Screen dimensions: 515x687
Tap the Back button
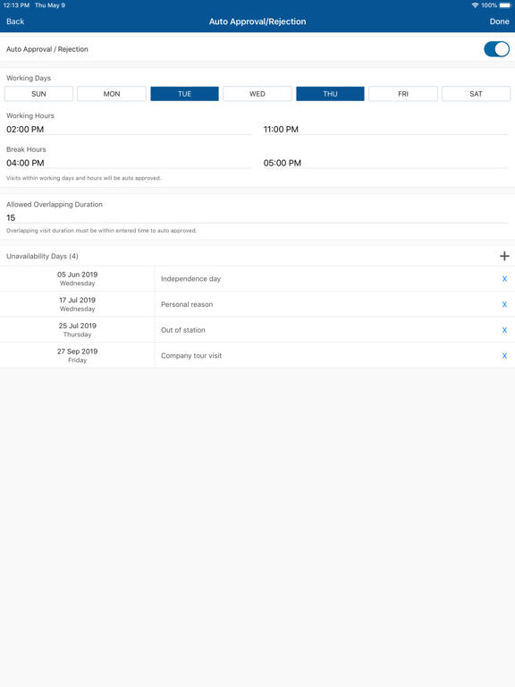point(15,21)
